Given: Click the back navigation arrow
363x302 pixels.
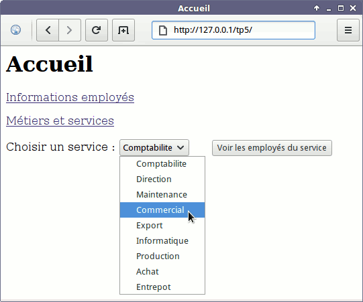Looking at the screenshot, I should (x=48, y=30).
